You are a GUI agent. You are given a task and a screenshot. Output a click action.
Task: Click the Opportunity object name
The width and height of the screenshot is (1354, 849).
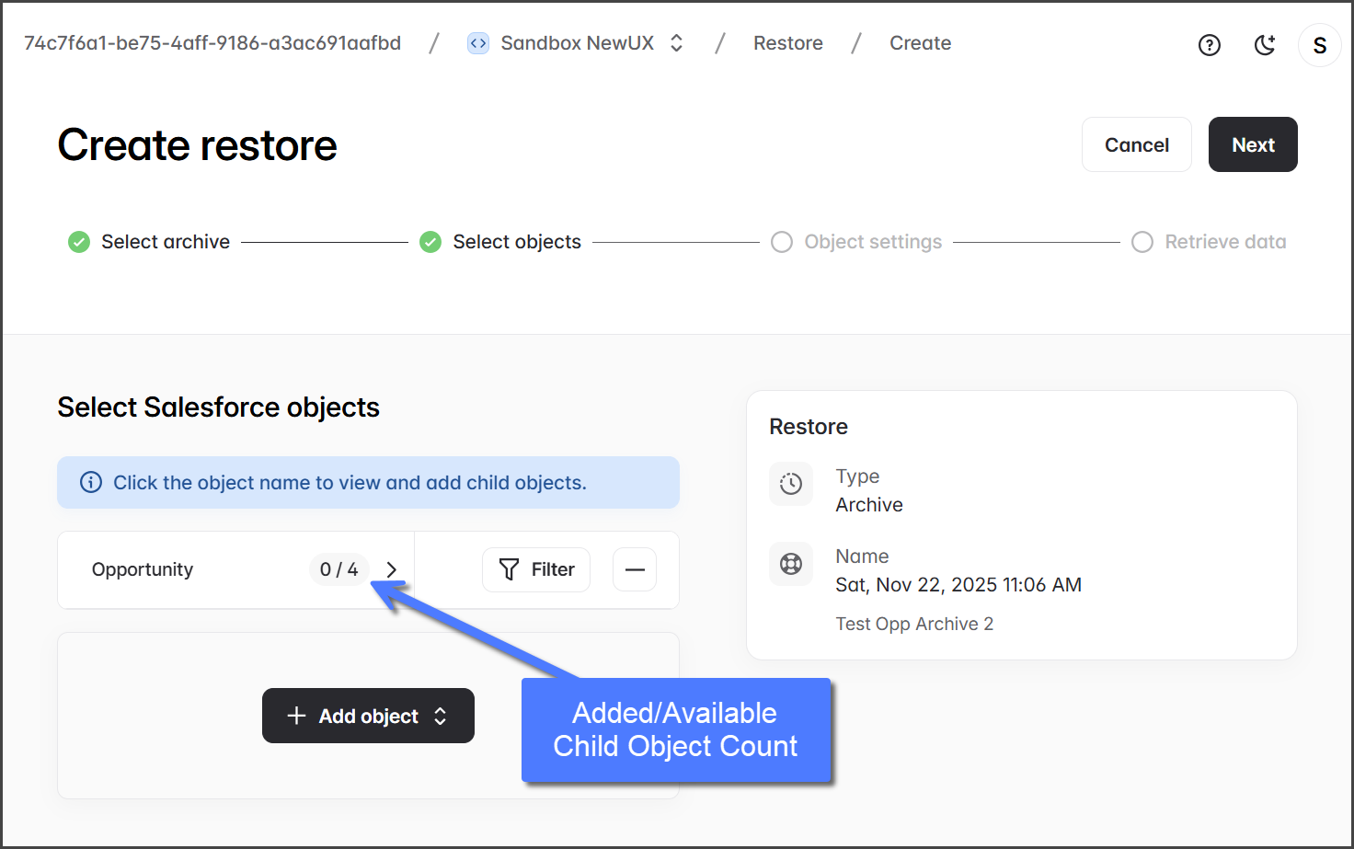pos(143,569)
